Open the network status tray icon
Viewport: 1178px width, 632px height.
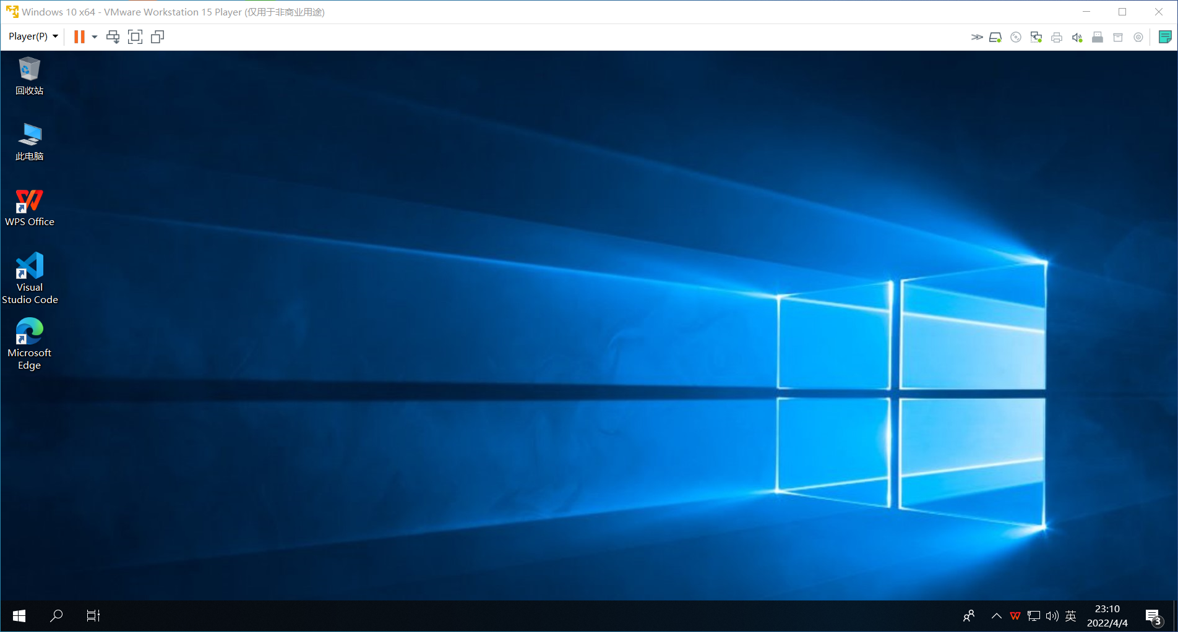pyautogui.click(x=1034, y=616)
